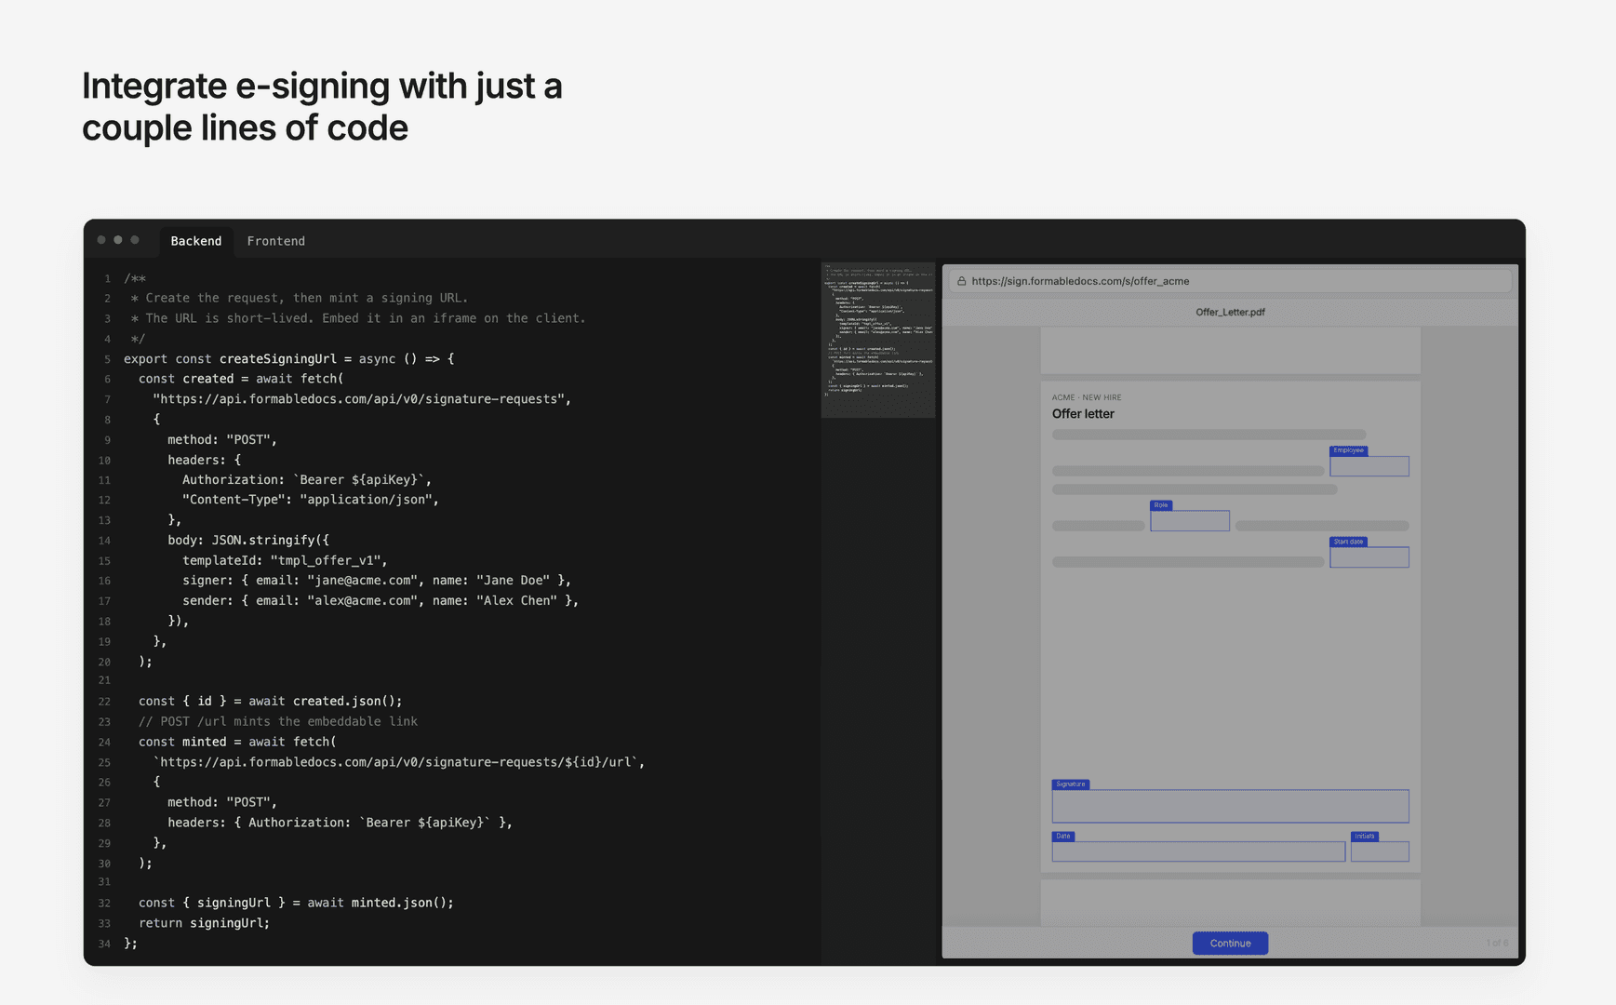Click the 'ACME · NEW HIRE' label

[1087, 397]
